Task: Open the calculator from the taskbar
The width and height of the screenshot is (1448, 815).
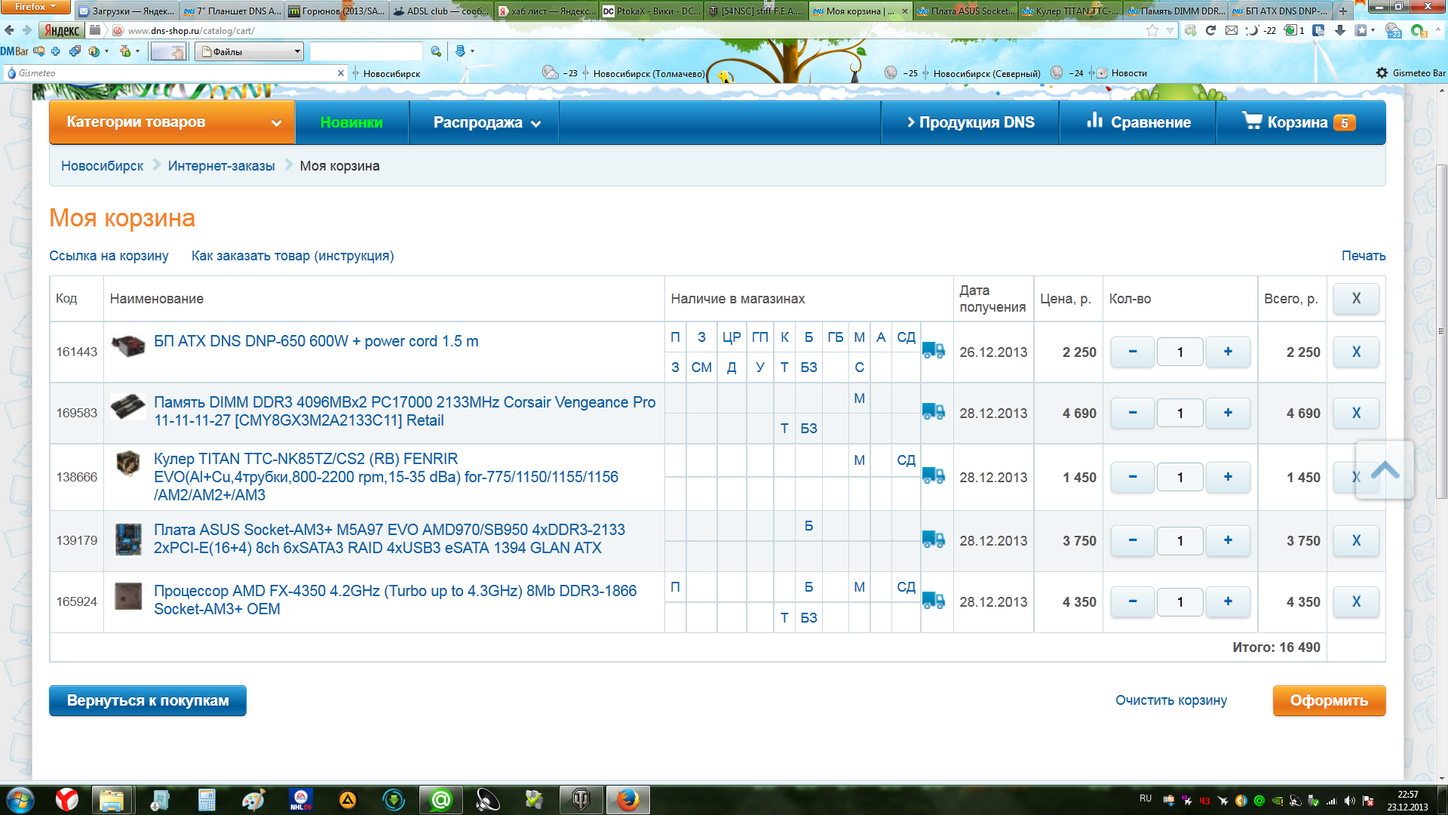Action: tap(207, 799)
